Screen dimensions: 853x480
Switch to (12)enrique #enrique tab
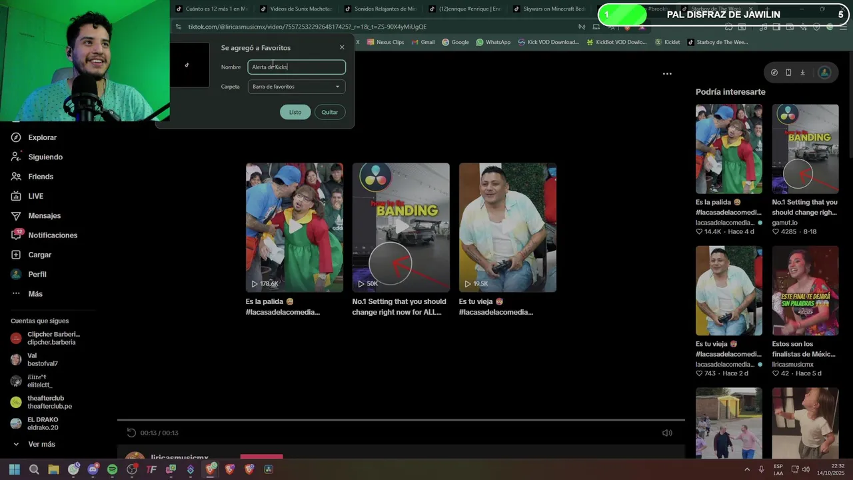tap(465, 9)
